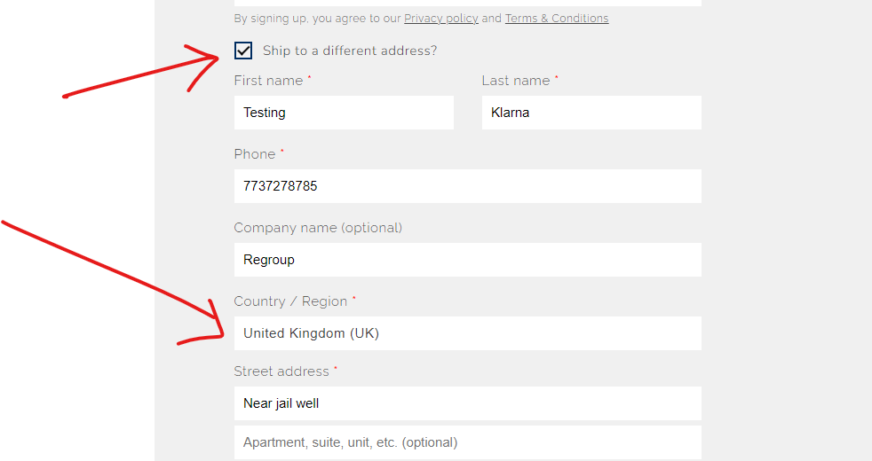Open the Country / Region dropdown showing United Kingdom
This screenshot has width=872, height=461.
tap(468, 333)
